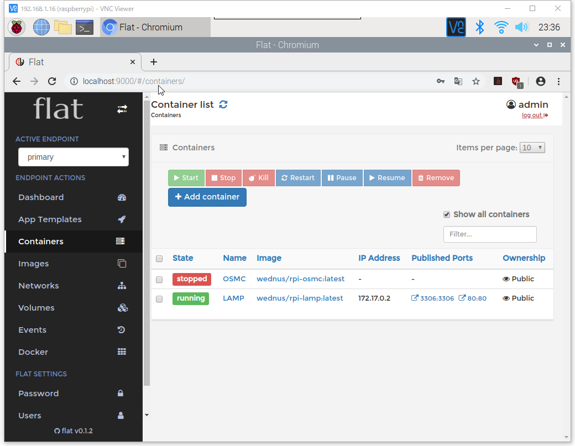Open Events in the sidebar
The height and width of the screenshot is (446, 575).
pyautogui.click(x=74, y=330)
